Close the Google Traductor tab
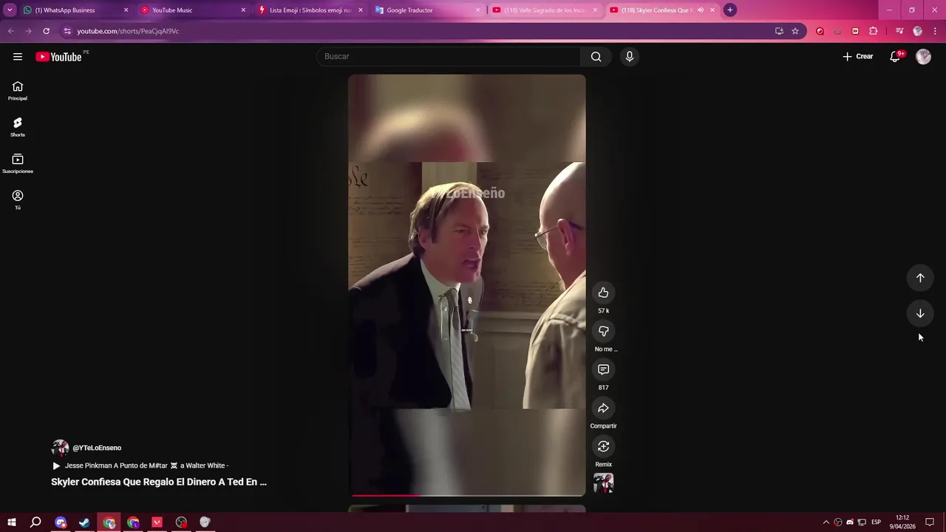The image size is (946, 532). coord(477,10)
